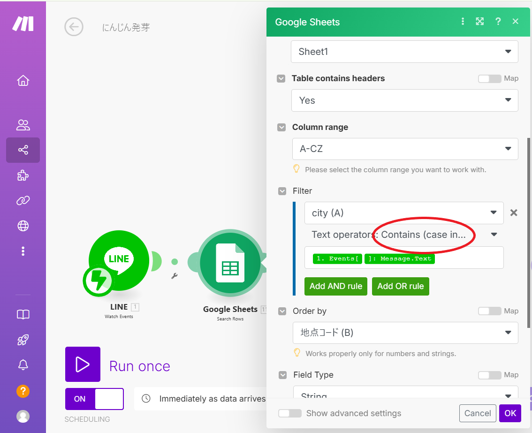Open the user profile avatar

tap(23, 417)
